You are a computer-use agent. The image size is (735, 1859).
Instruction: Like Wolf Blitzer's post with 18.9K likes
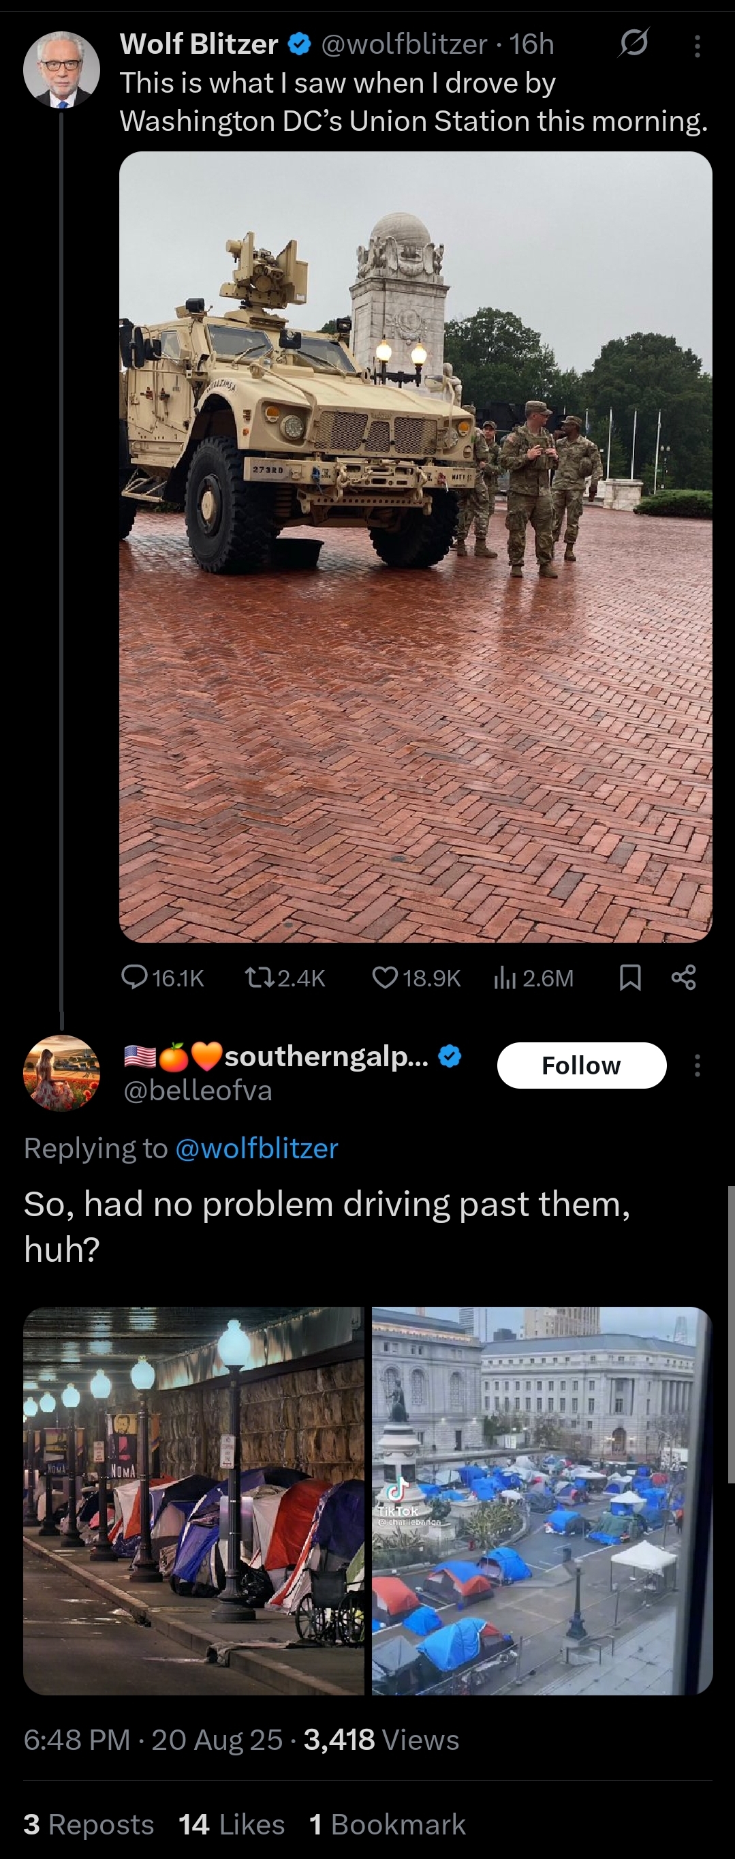click(x=384, y=977)
